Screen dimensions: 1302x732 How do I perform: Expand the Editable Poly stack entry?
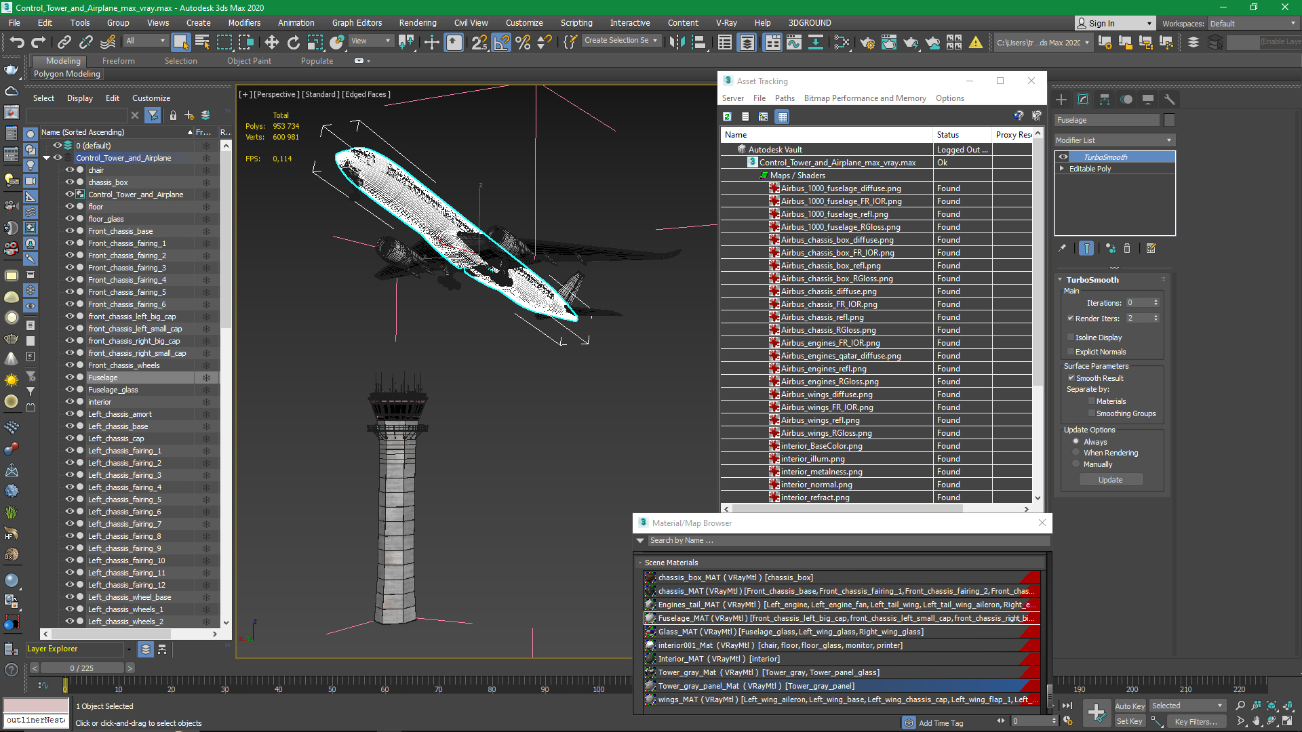pos(1061,169)
